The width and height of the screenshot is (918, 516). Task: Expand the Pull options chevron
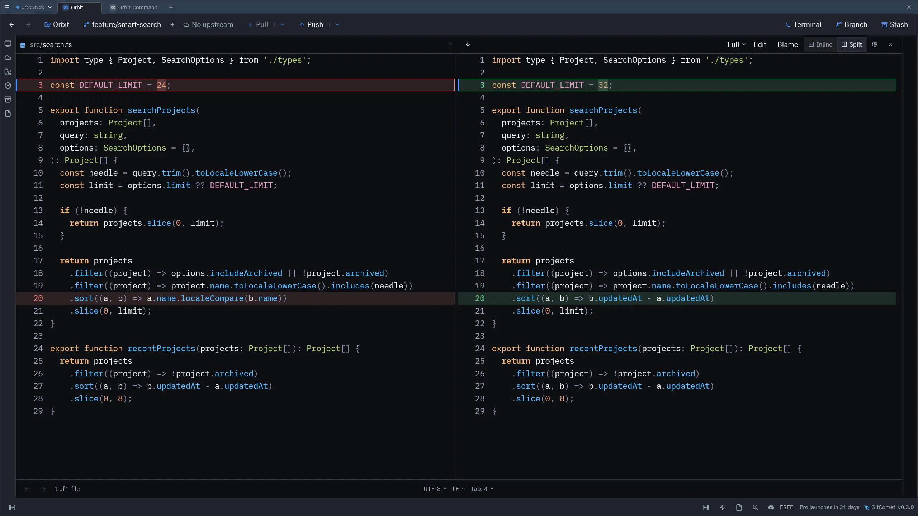(282, 24)
